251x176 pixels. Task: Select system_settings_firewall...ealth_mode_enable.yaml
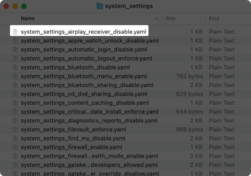point(89,156)
